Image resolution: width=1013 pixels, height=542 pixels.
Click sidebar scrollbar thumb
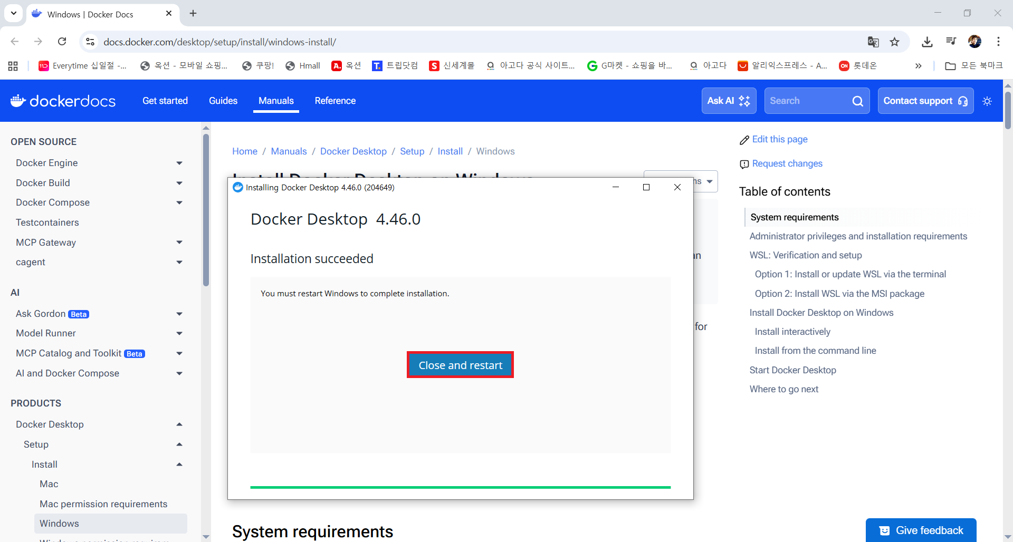[x=206, y=209]
